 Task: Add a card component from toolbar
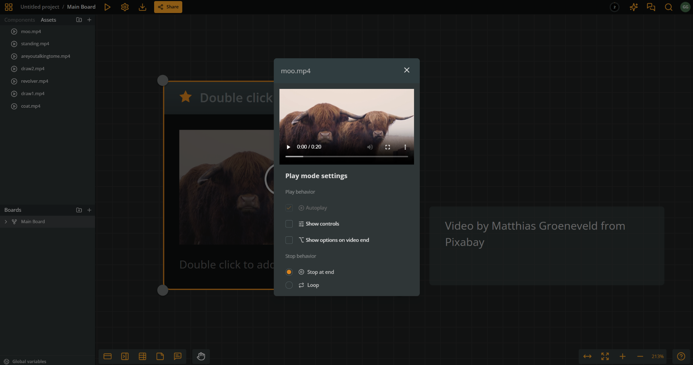coord(108,356)
